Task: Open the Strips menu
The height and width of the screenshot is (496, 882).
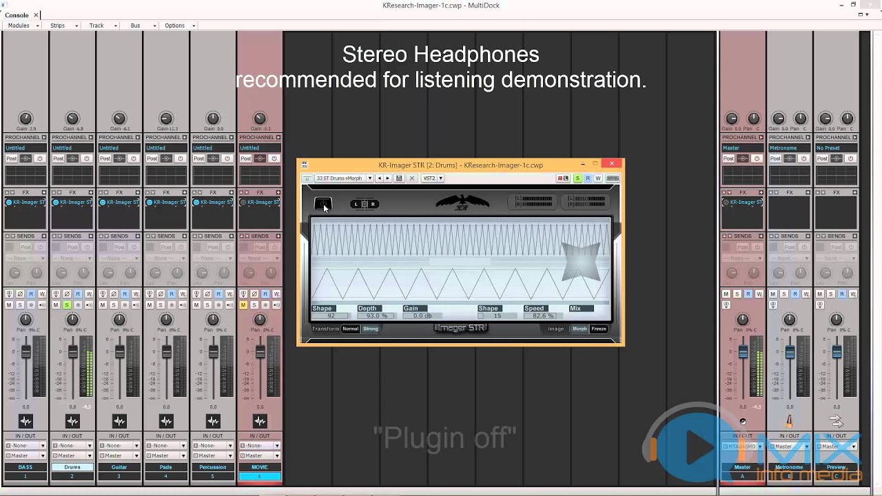Action: click(x=61, y=25)
